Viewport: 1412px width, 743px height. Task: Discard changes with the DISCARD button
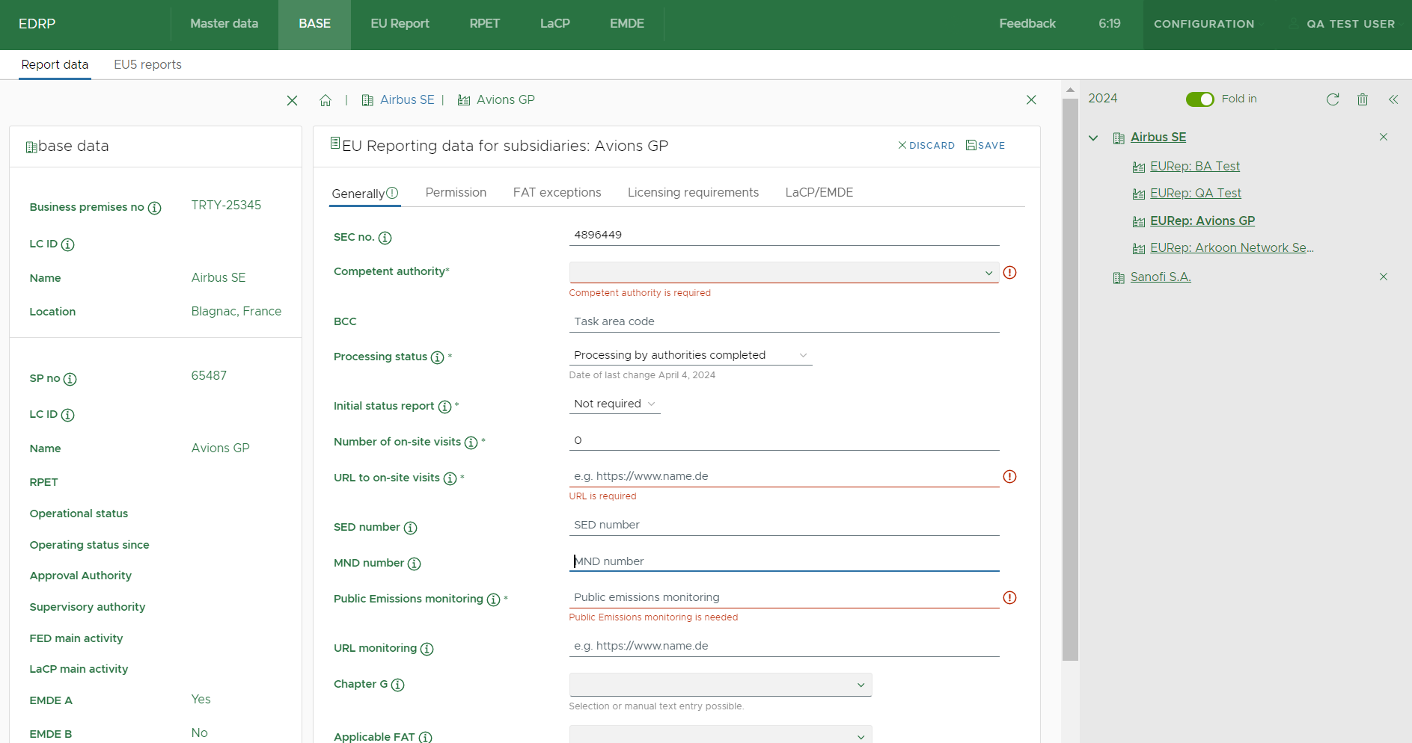click(926, 146)
